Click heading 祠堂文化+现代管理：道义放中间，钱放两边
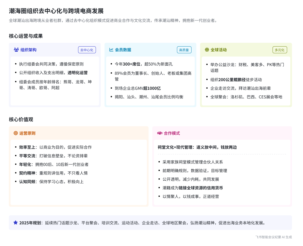303x246 pixels. tap(197, 147)
